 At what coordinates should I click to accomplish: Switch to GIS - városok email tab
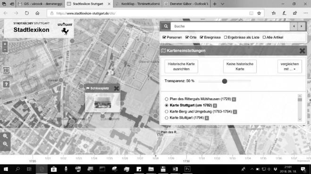[x=41, y=4]
